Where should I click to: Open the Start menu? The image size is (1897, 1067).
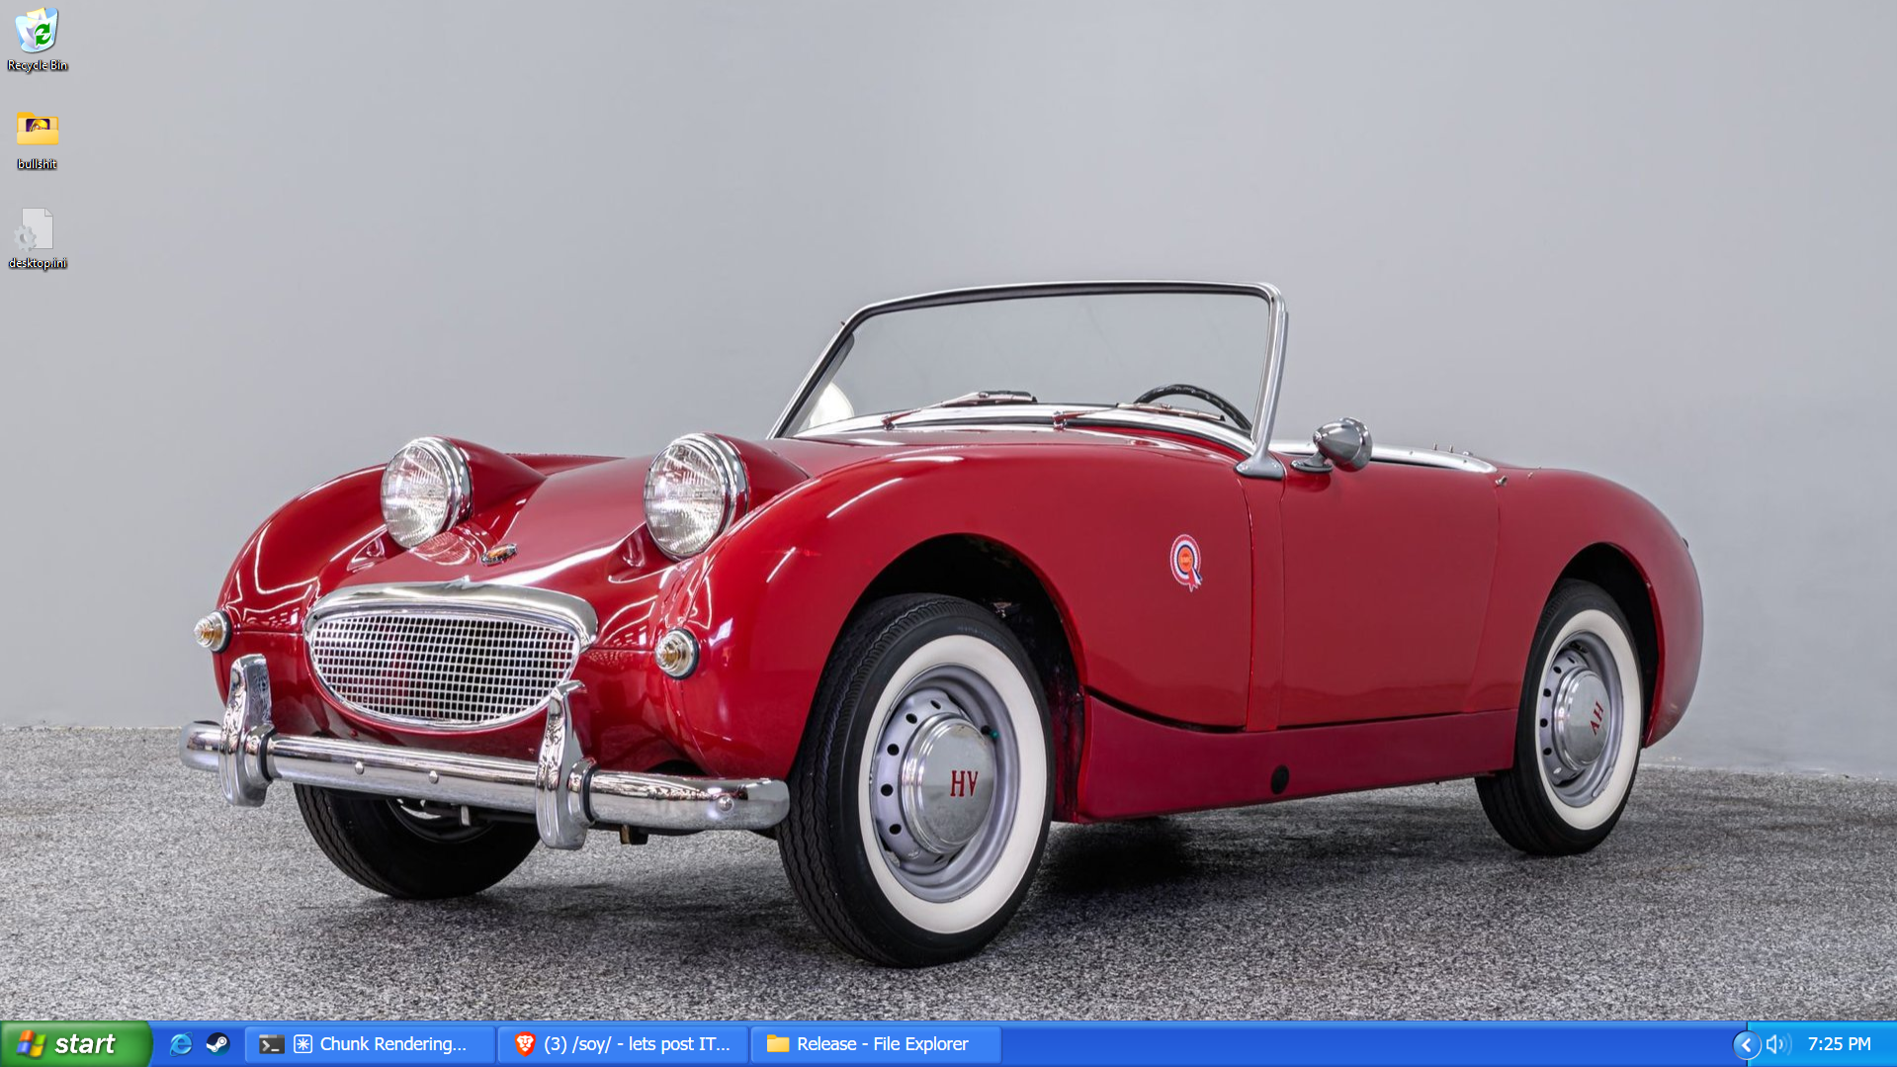pyautogui.click(x=74, y=1044)
